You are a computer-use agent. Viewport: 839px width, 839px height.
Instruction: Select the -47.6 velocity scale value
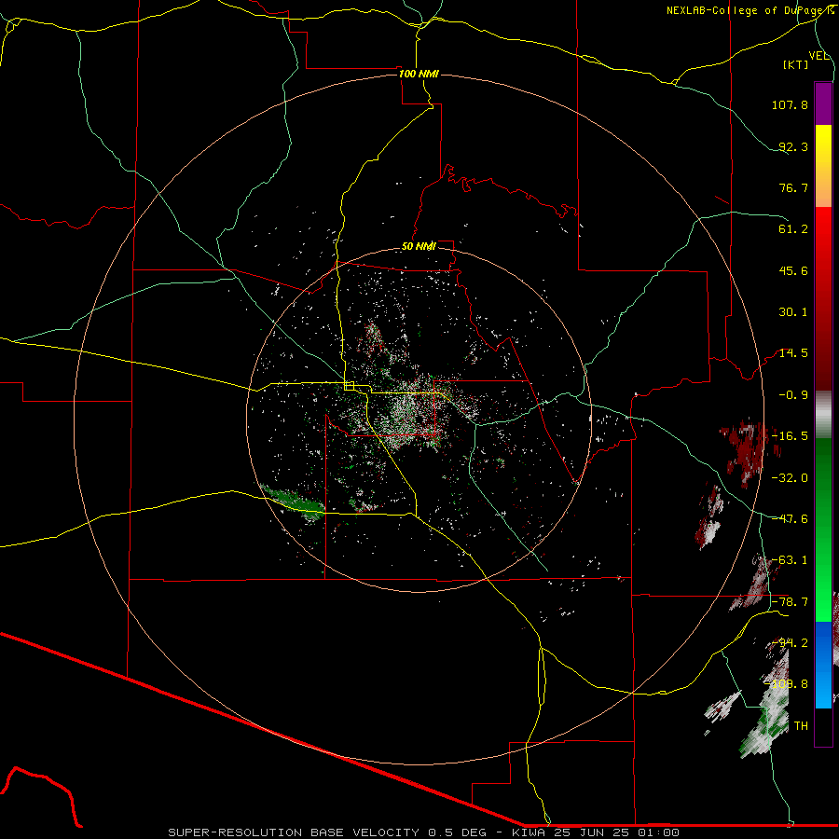pos(790,519)
